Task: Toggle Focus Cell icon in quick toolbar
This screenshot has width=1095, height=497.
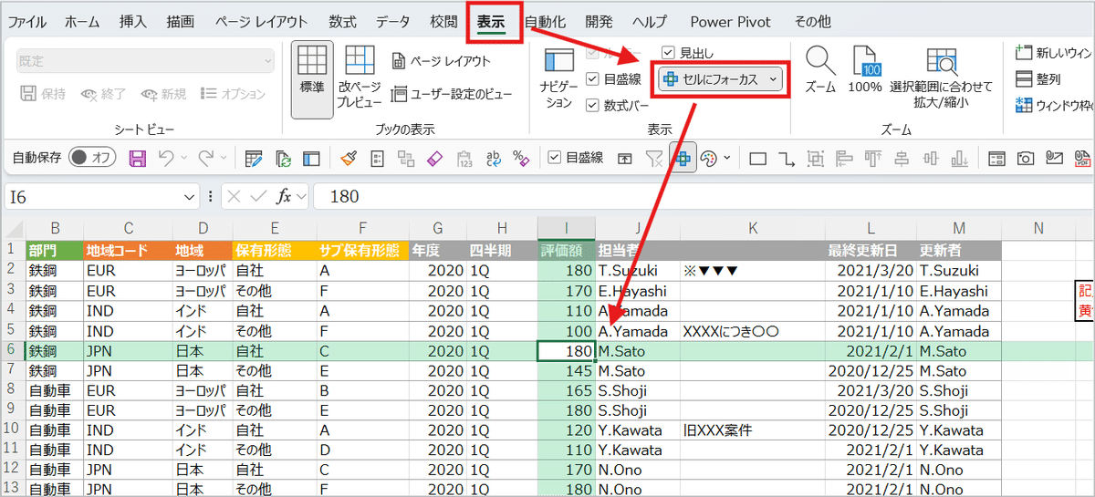Action: pos(682,158)
